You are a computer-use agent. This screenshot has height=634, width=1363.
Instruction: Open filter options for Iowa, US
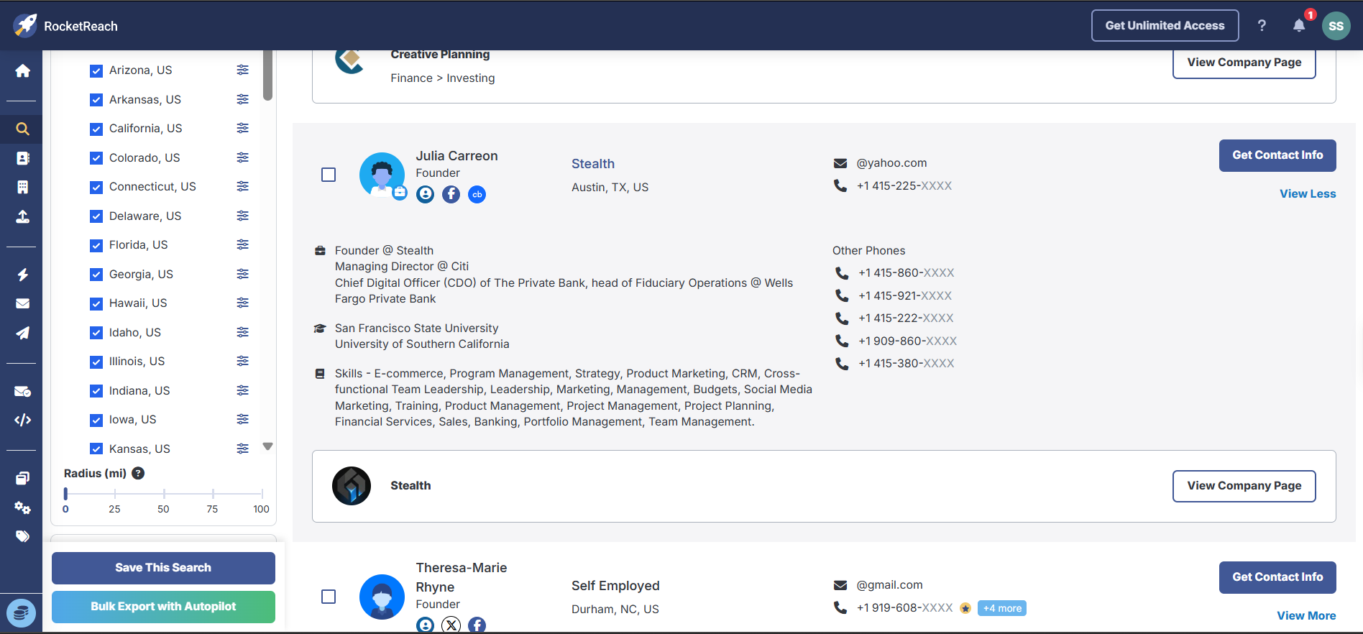[243, 419]
